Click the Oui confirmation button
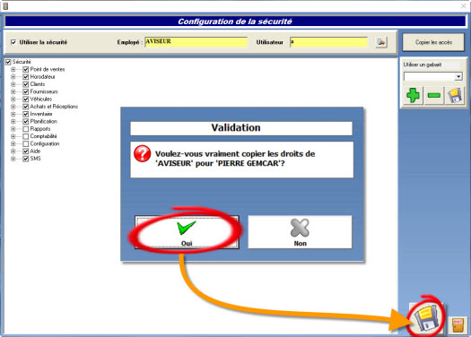The width and height of the screenshot is (471, 337). pyautogui.click(x=187, y=232)
